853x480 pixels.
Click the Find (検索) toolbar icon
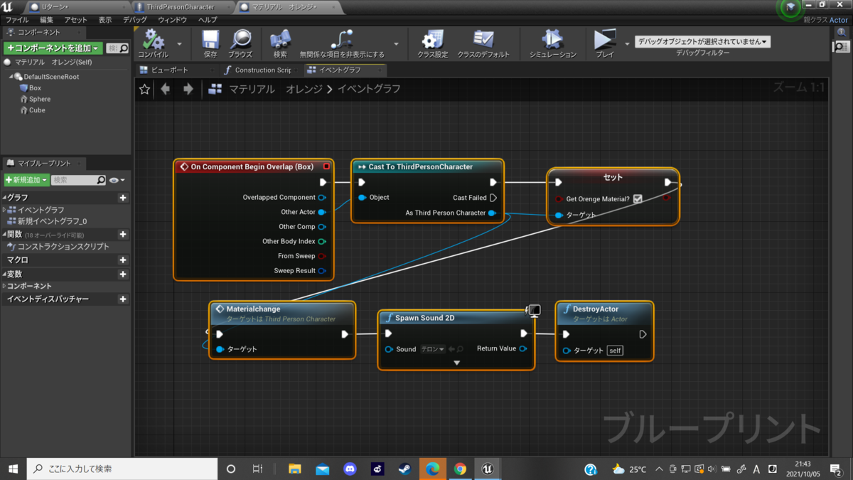click(280, 39)
